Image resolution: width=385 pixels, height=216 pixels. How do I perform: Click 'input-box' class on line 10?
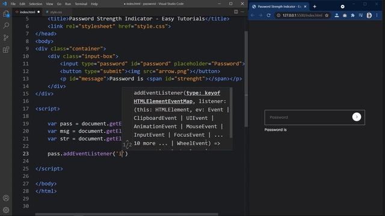click(98, 56)
